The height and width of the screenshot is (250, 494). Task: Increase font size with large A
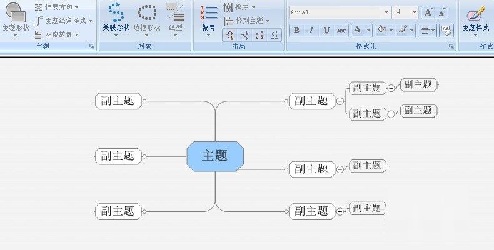click(428, 12)
